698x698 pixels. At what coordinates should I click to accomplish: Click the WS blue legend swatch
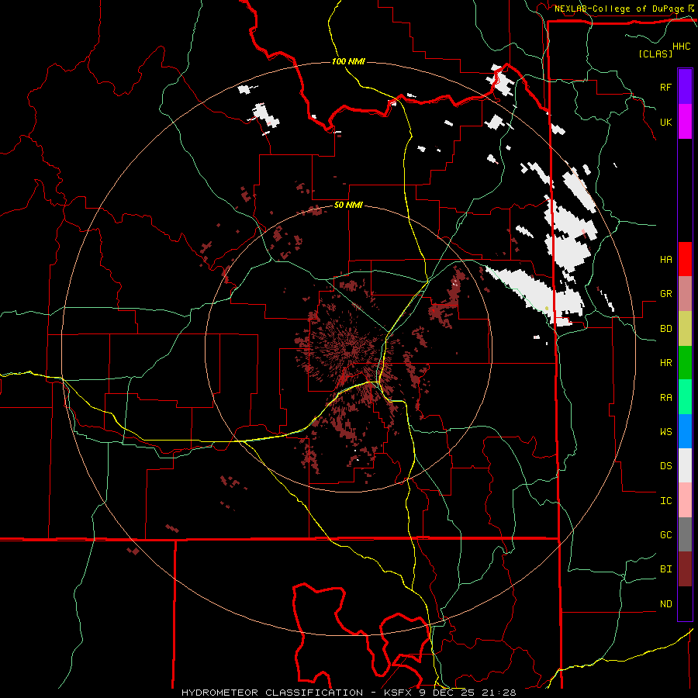point(685,431)
